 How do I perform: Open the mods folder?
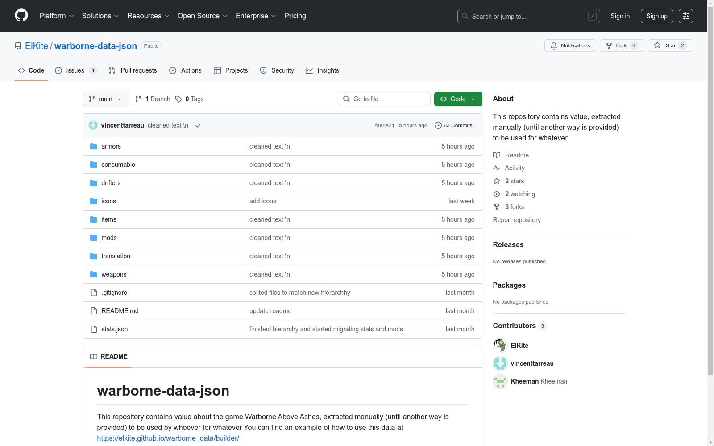pyautogui.click(x=109, y=238)
